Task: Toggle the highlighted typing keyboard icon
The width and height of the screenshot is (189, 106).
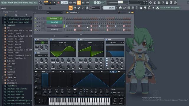Action: pos(71,8)
